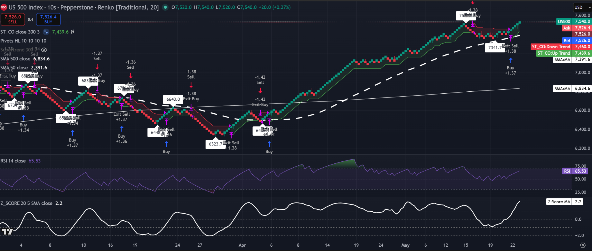The height and width of the screenshot is (251, 592).
Task: Click the US500 7,540.0 price label
Action: pyautogui.click(x=574, y=21)
